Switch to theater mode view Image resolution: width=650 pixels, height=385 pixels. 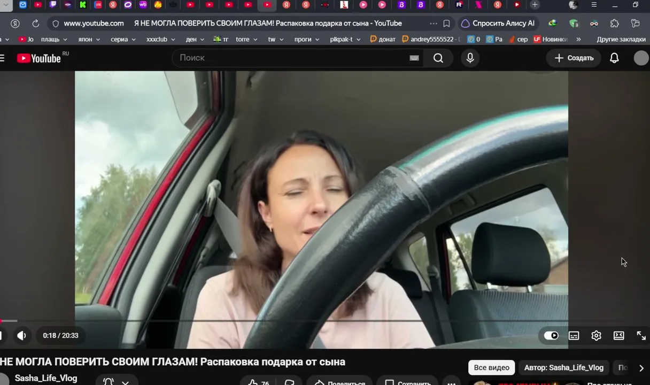tap(619, 335)
